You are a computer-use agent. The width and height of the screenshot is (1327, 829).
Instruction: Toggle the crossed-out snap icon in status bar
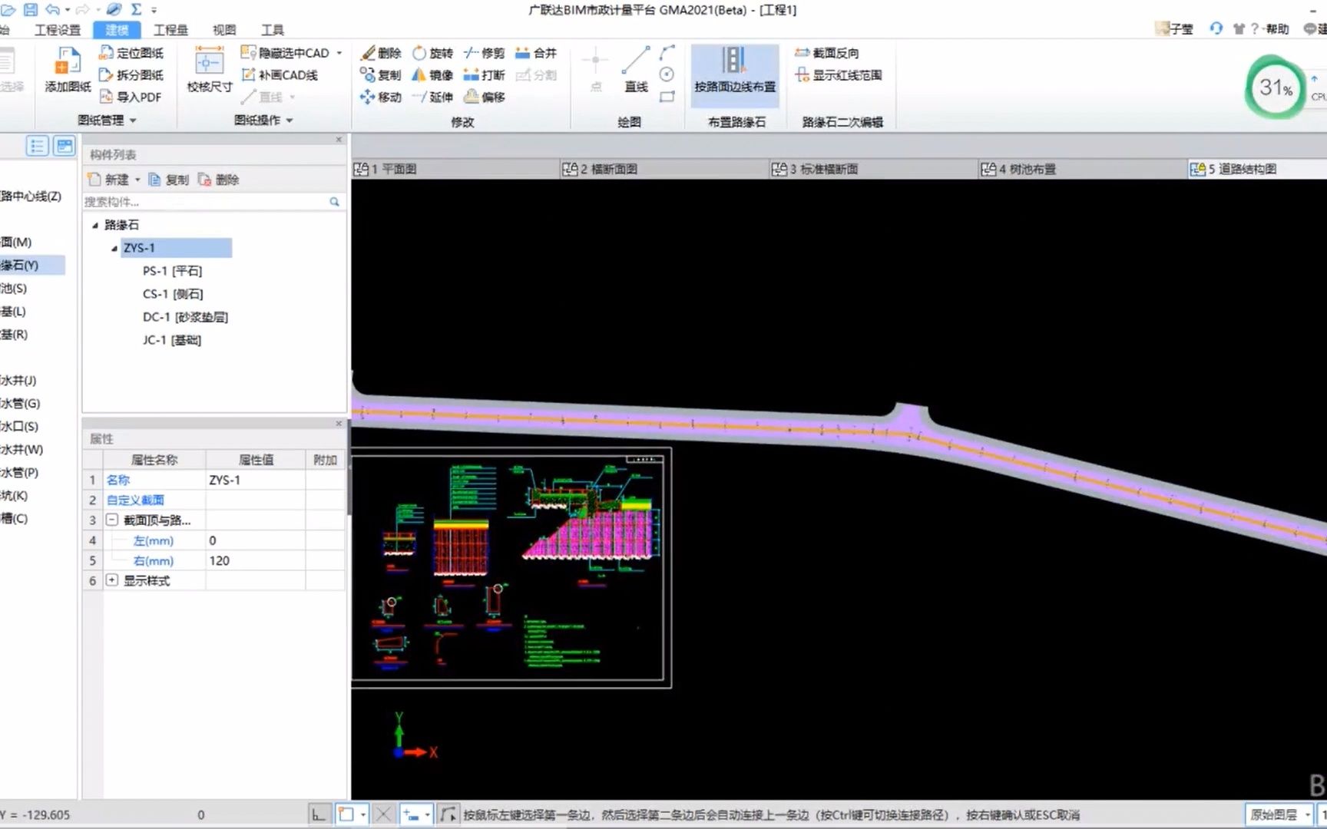(x=384, y=814)
